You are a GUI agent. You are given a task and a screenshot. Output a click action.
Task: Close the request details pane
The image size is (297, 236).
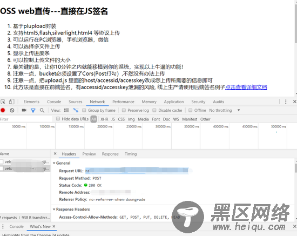point(55,153)
